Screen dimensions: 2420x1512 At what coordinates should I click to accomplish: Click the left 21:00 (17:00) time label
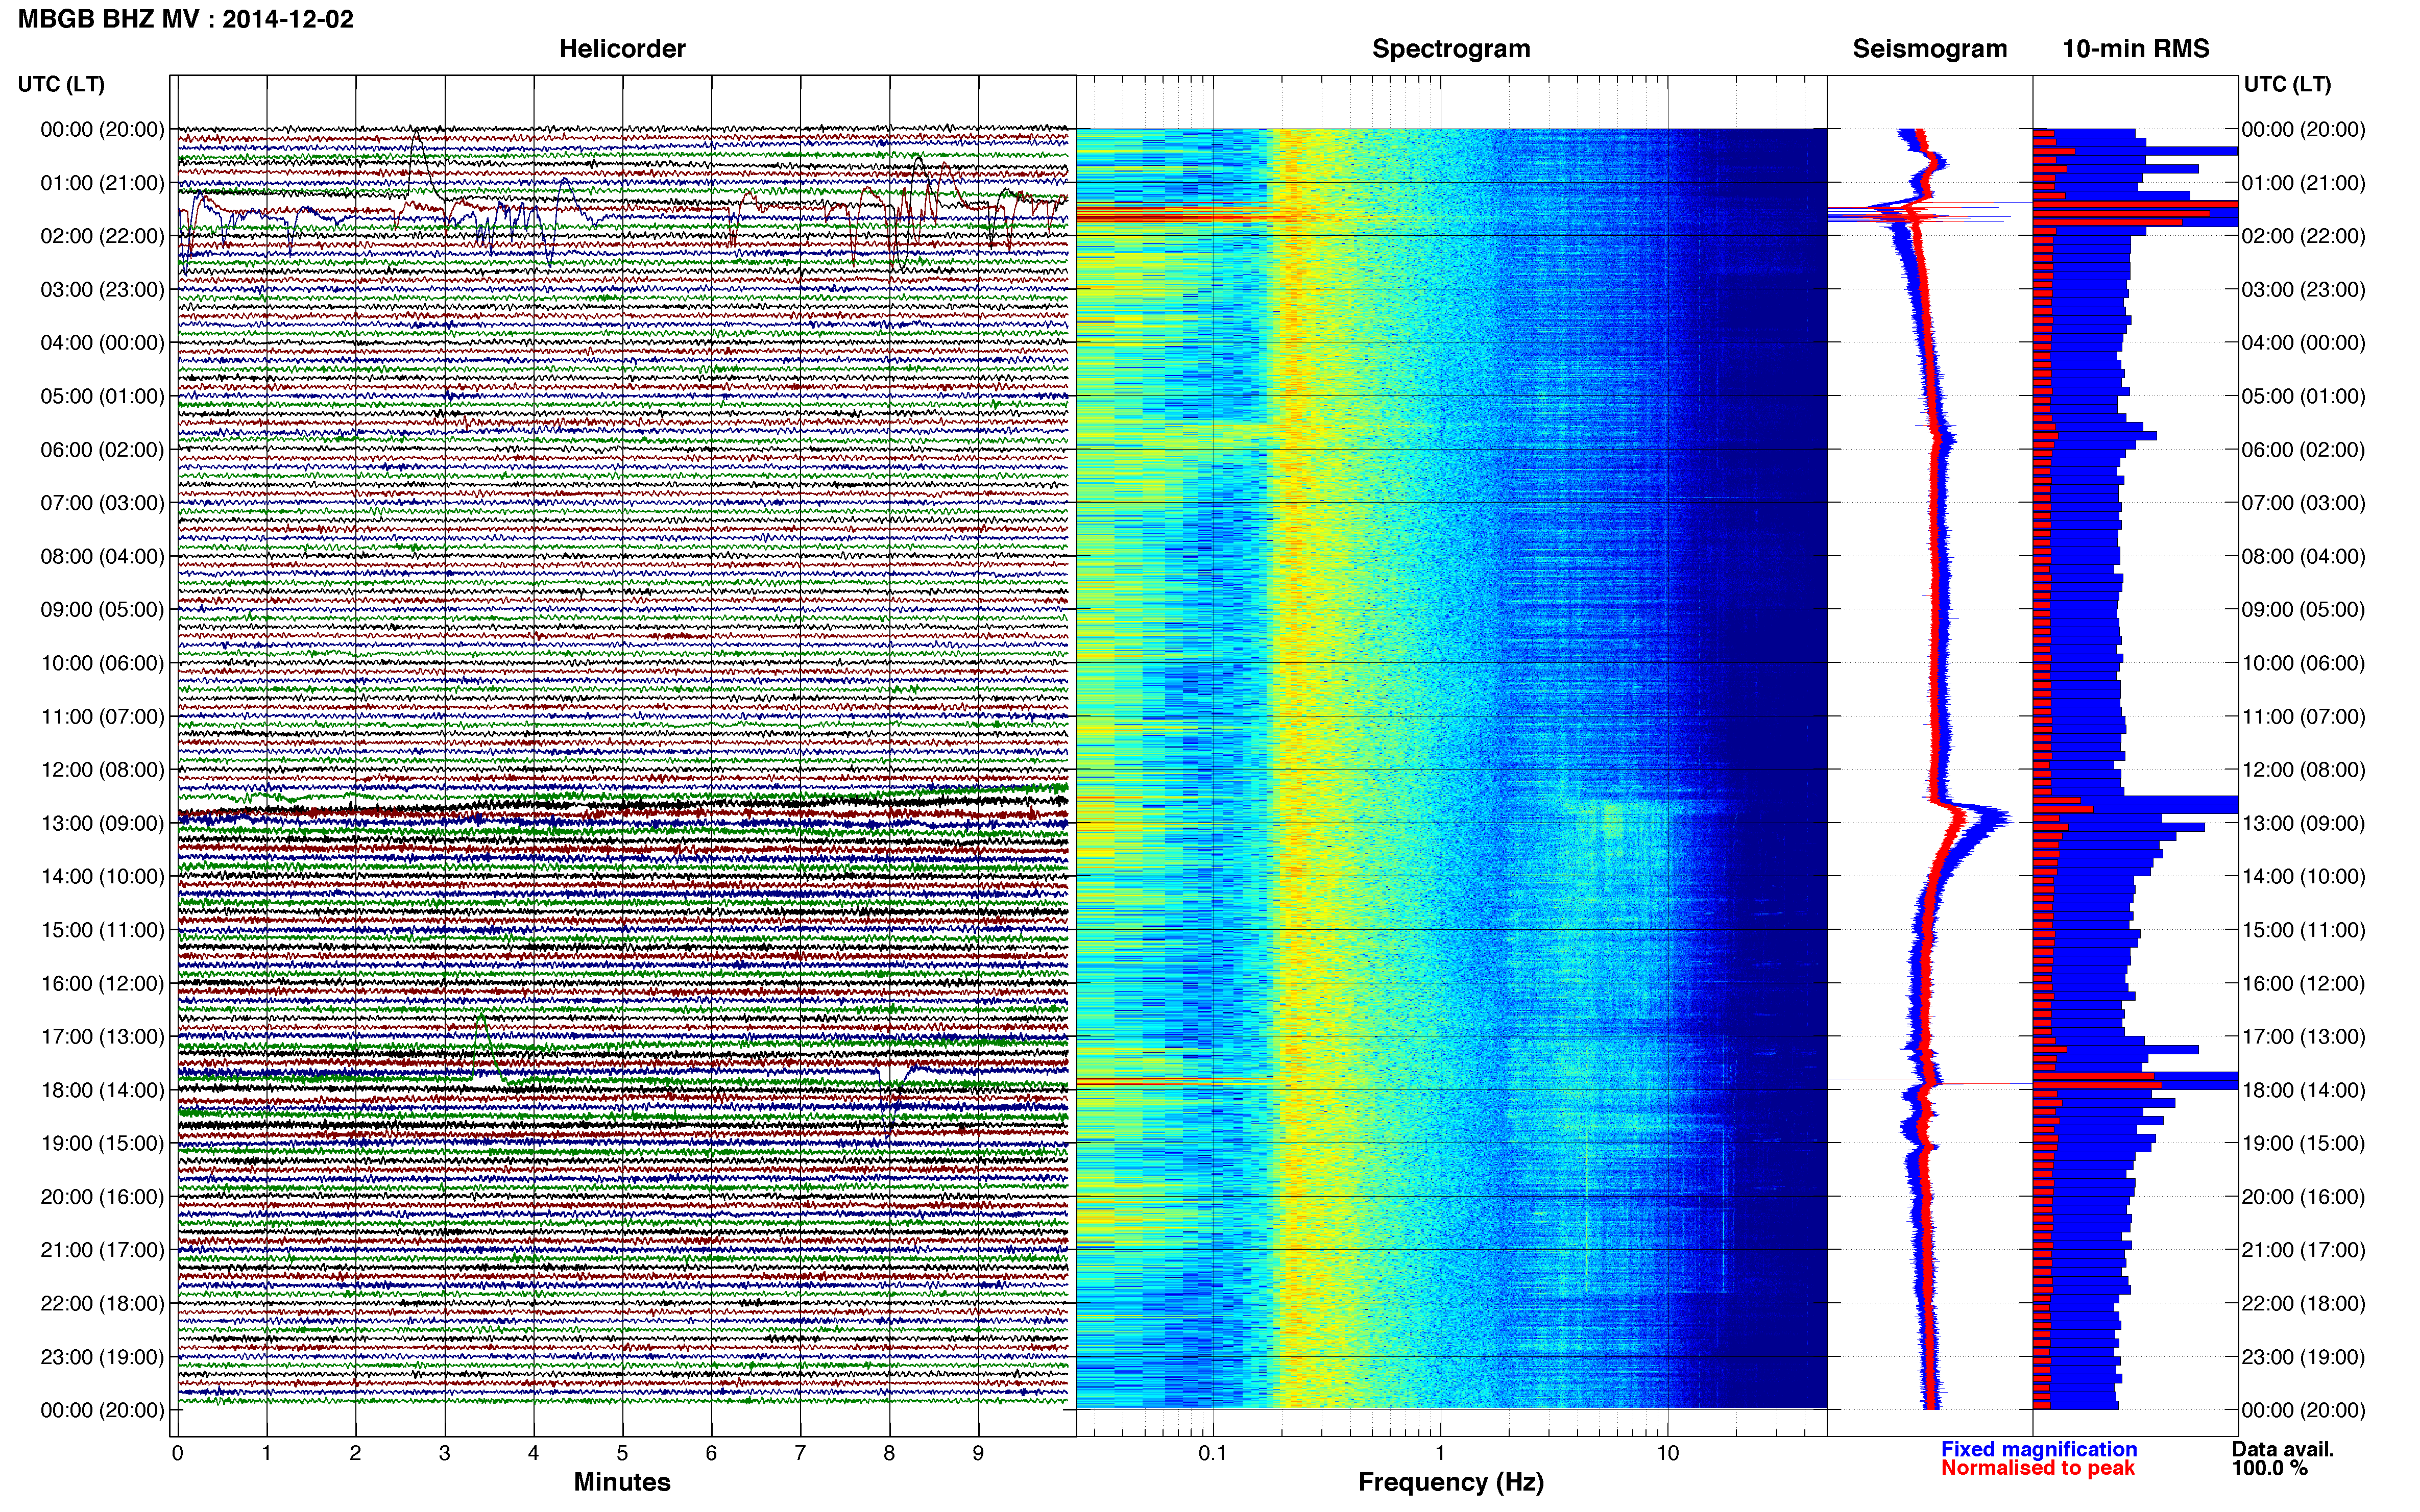point(102,1250)
